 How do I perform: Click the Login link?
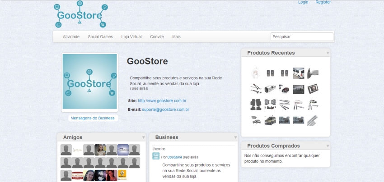[303, 2]
